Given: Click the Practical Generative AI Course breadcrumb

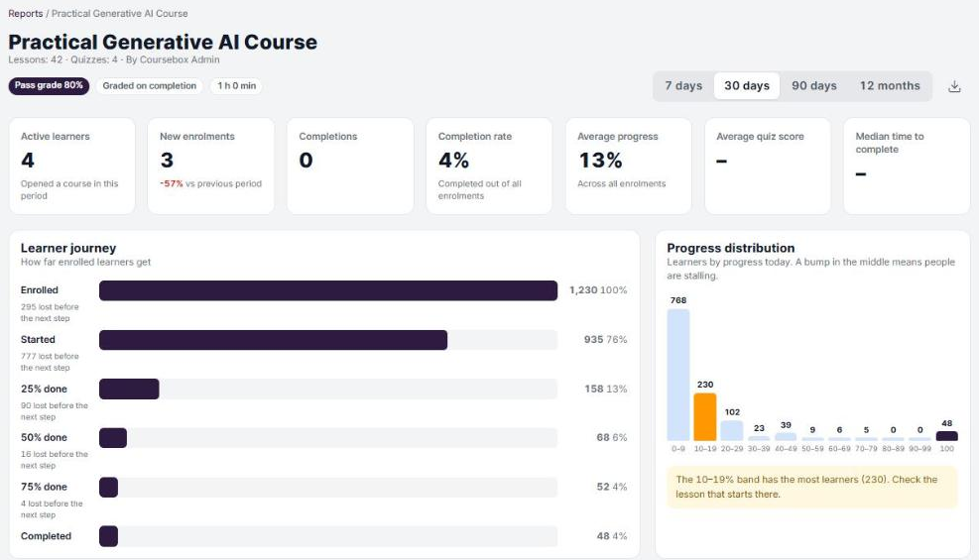Looking at the screenshot, I should point(119,13).
